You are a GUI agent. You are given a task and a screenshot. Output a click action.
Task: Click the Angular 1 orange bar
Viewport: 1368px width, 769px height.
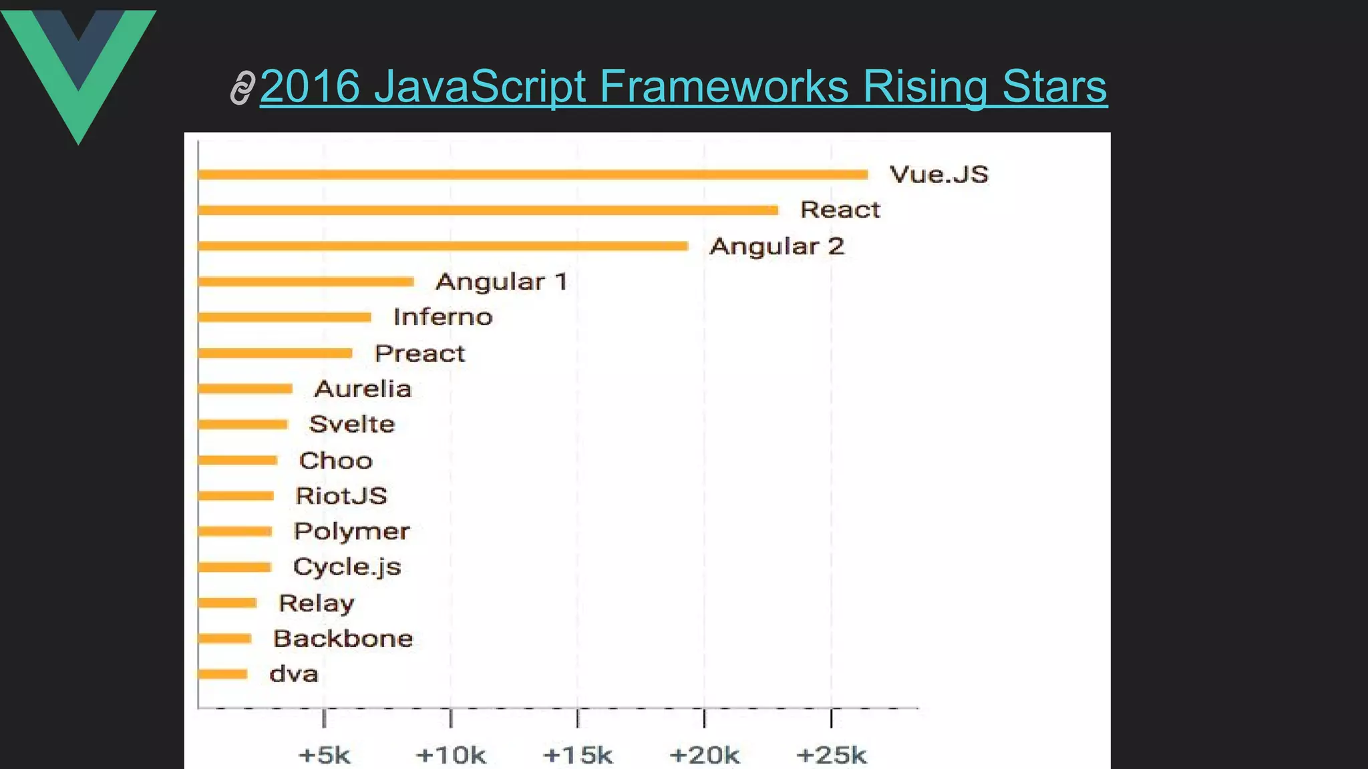click(x=306, y=282)
